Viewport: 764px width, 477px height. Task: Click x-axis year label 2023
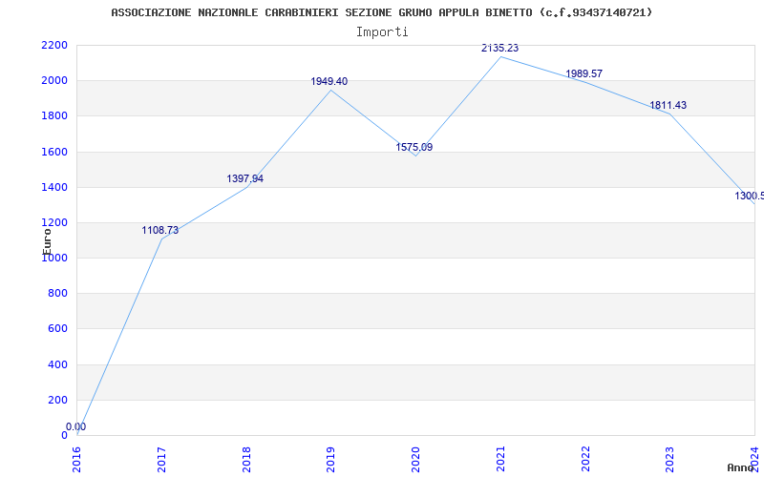coord(670,459)
